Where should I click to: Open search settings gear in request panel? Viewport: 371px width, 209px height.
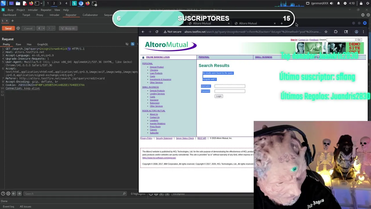pos(8,194)
